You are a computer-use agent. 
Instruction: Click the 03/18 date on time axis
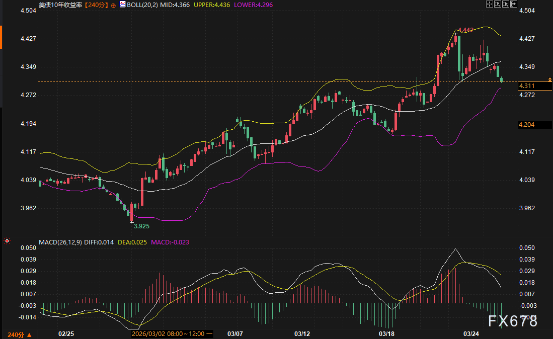tap(386, 333)
